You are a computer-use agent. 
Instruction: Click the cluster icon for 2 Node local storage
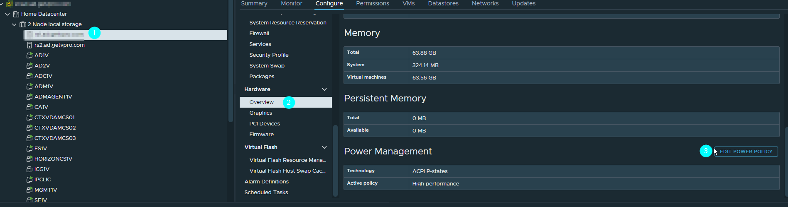pos(23,24)
